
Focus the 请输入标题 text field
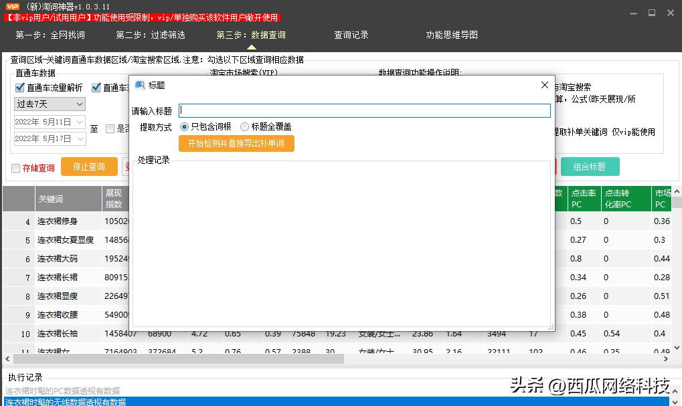[365, 110]
